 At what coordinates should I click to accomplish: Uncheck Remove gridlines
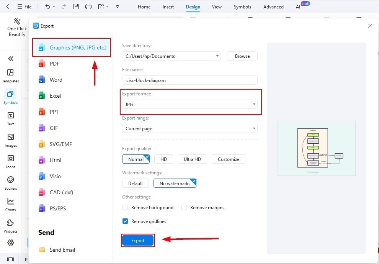(125, 221)
